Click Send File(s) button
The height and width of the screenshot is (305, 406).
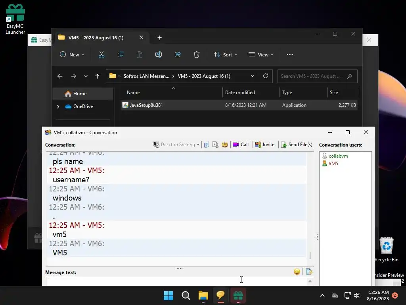297,145
